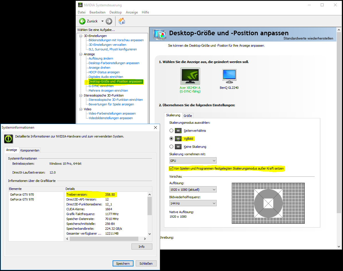
Task: Open the Desktop menu
Action: coord(115,12)
